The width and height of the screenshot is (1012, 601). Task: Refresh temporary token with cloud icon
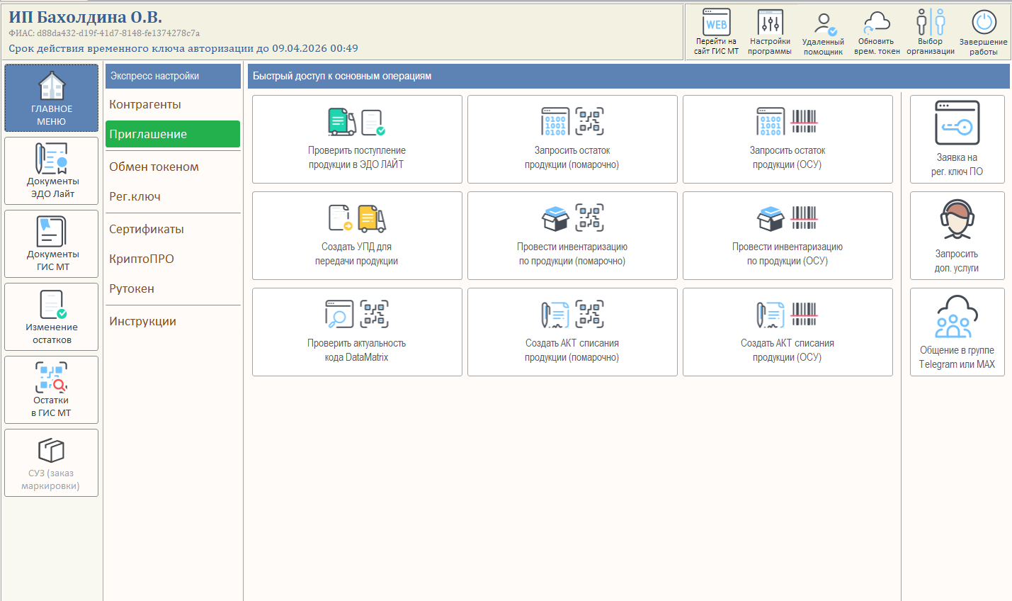[877, 32]
